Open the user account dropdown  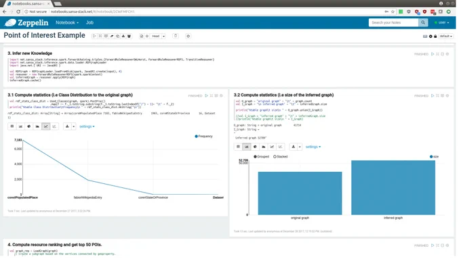[x=441, y=22]
